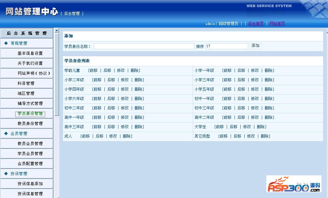Viewport: 328px width, 198px height.
Task: Click 修改 for 小学五年级
Action: [x=255, y=89]
